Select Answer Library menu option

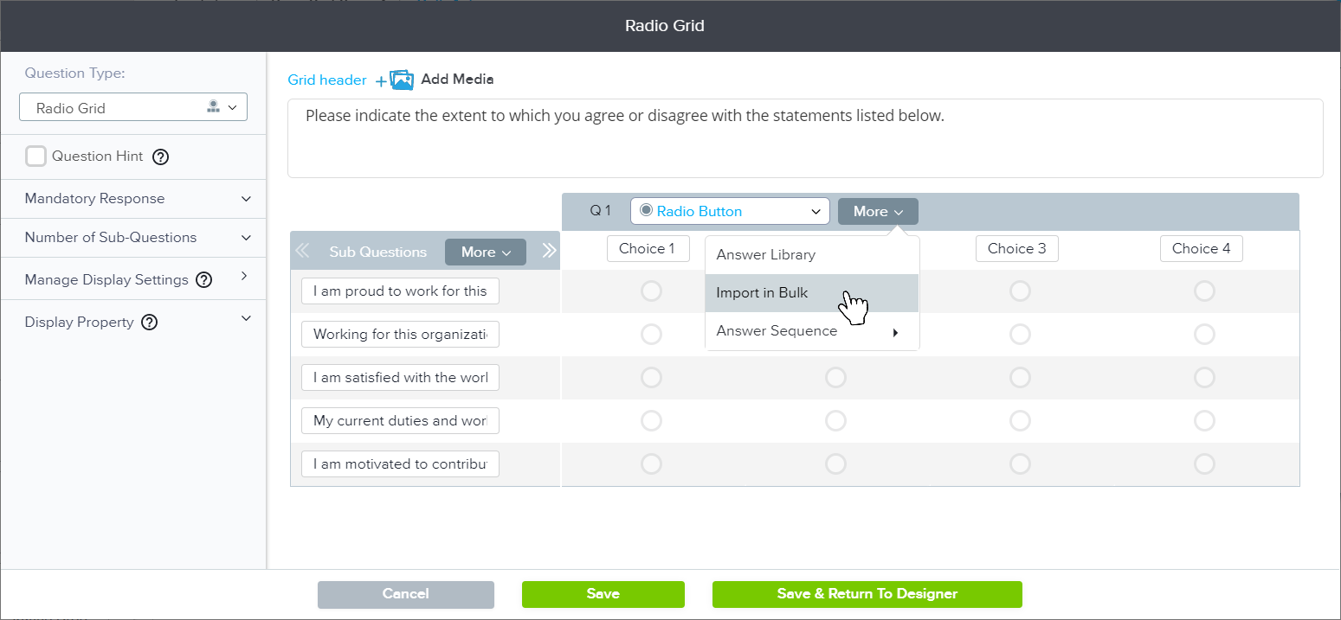(765, 255)
